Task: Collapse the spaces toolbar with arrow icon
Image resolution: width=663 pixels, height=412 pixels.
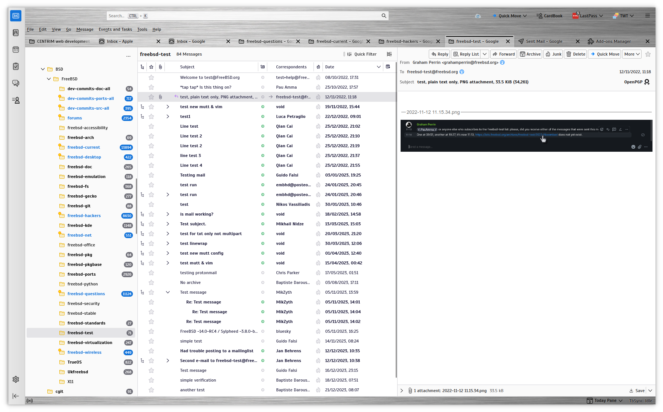Action: point(16,396)
